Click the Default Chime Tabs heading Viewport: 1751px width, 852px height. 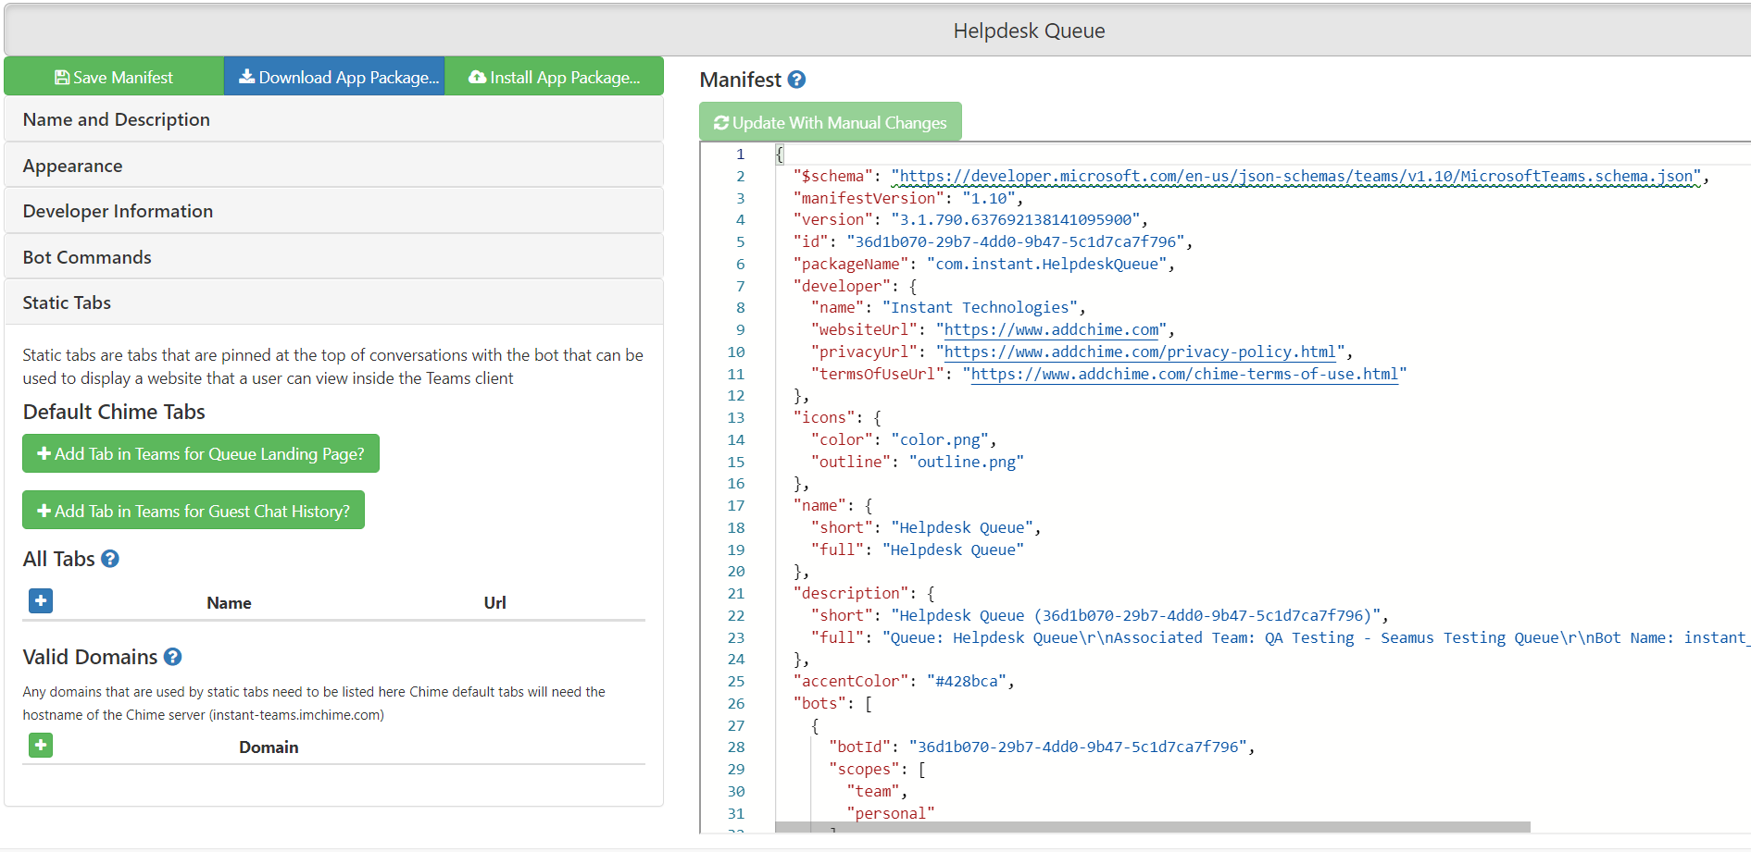pyautogui.click(x=114, y=412)
